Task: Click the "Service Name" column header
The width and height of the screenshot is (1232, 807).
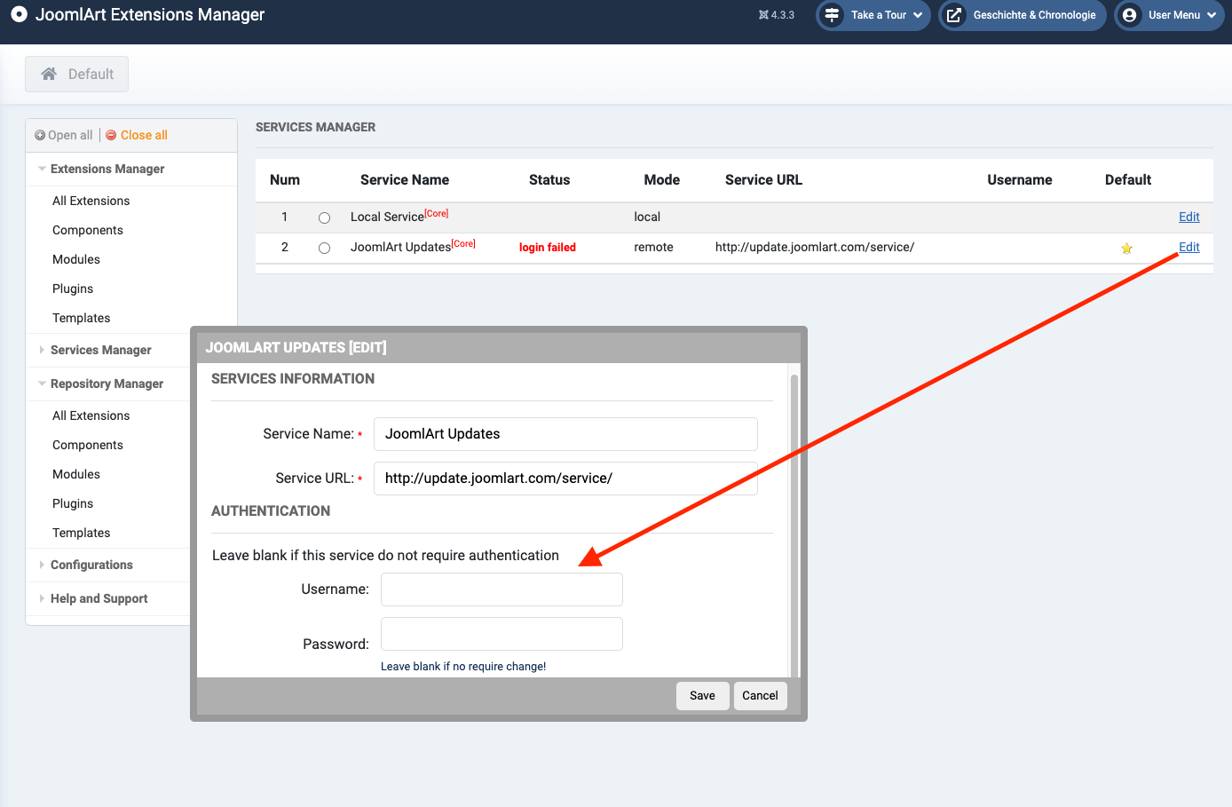Action: pos(405,179)
